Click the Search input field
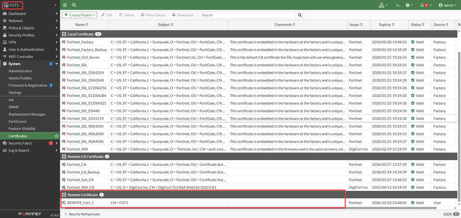The height and width of the screenshot is (218, 461). [x=248, y=15]
